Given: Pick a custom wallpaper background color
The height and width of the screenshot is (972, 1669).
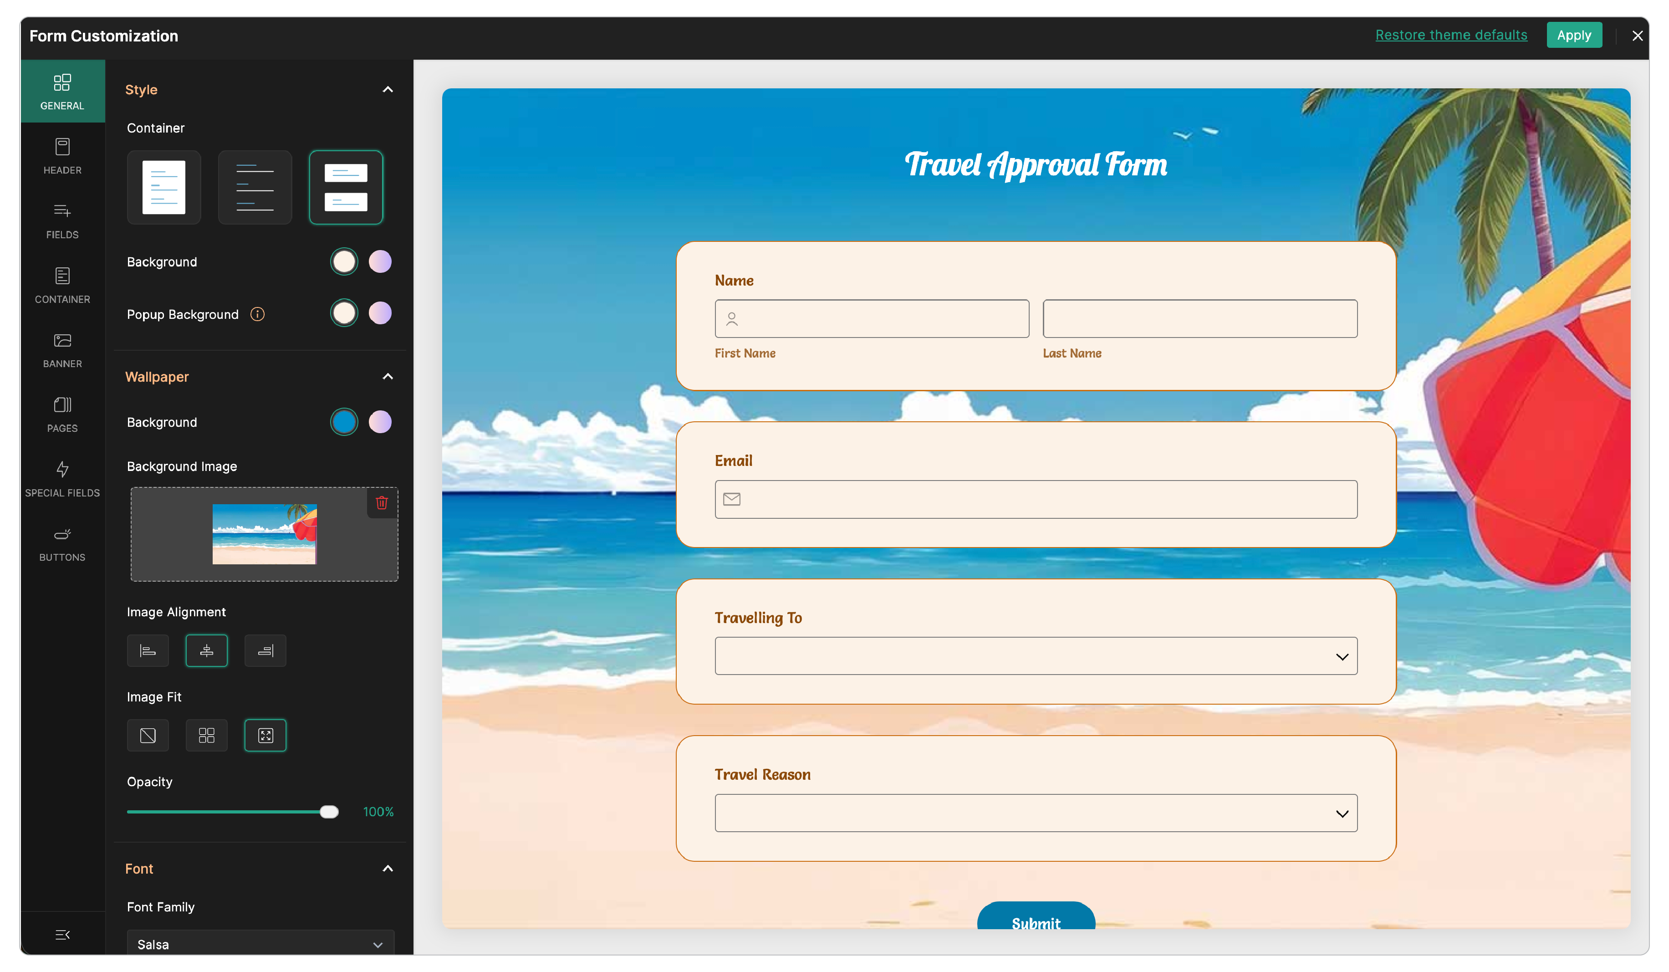Looking at the screenshot, I should pos(380,422).
